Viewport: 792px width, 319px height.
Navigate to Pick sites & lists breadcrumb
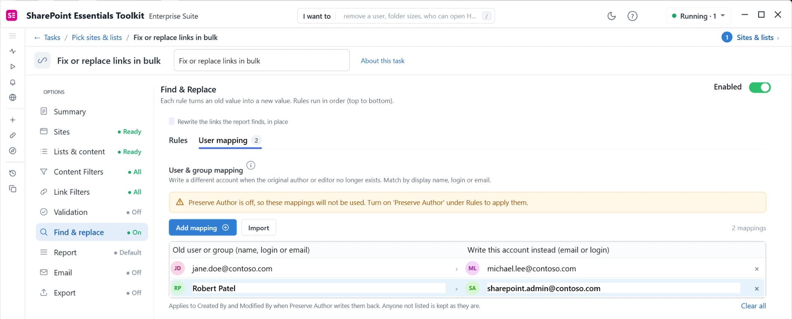point(97,38)
